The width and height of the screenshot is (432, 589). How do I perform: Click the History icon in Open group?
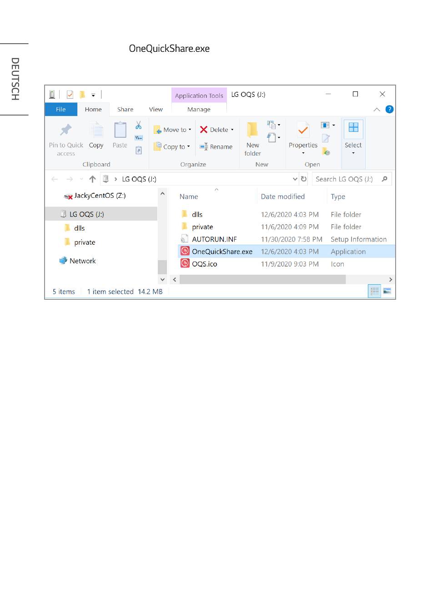tap(326, 151)
